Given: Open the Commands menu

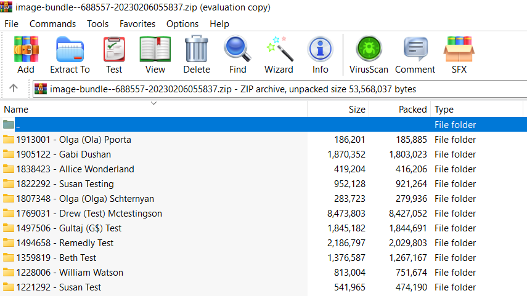Looking at the screenshot, I should [x=53, y=24].
